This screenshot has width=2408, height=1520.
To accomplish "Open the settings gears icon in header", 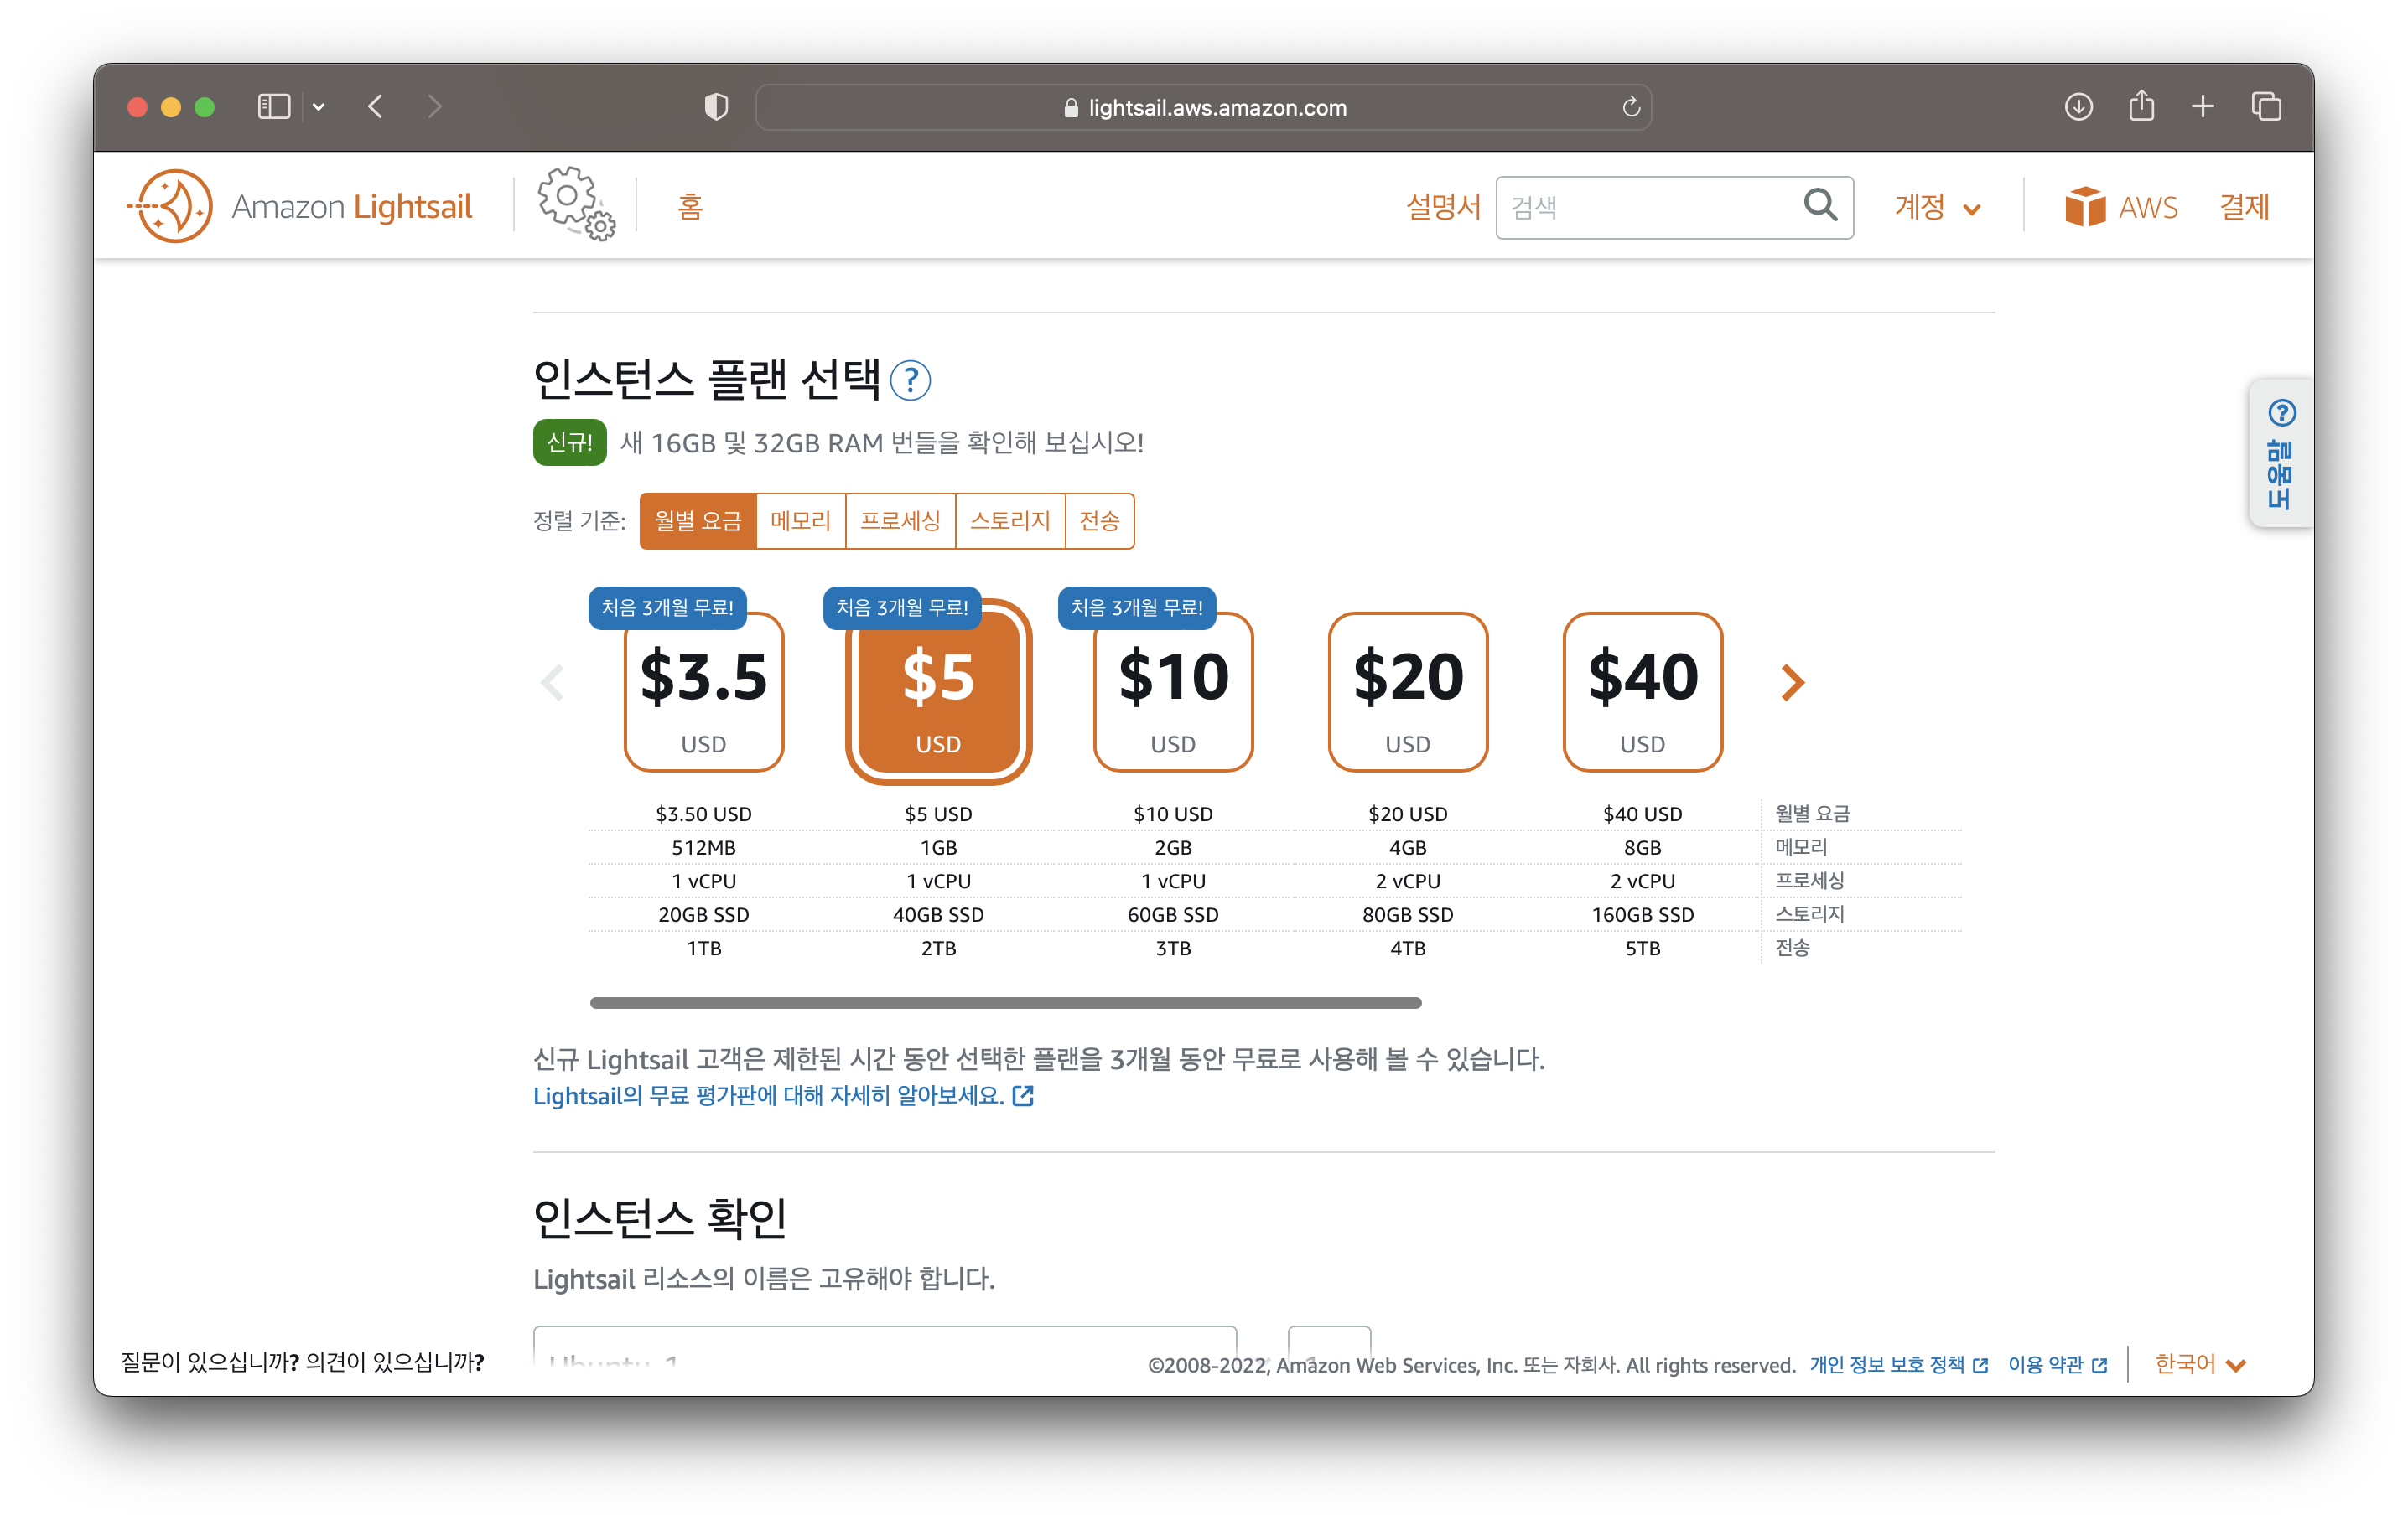I will click(575, 204).
